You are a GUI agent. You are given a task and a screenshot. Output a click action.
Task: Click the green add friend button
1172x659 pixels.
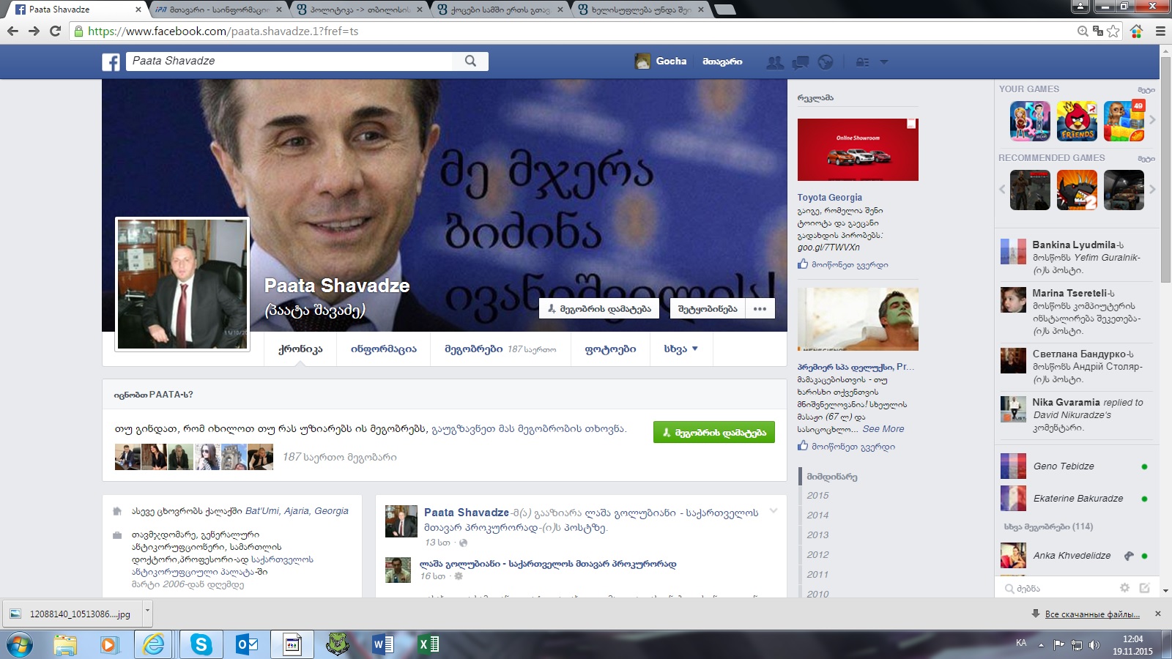(713, 432)
